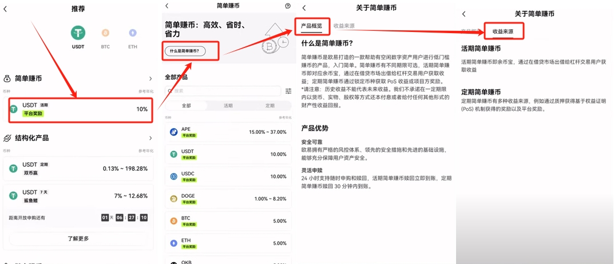The image size is (614, 264).
Task: Open the help question-mark icon
Action: pos(288,6)
